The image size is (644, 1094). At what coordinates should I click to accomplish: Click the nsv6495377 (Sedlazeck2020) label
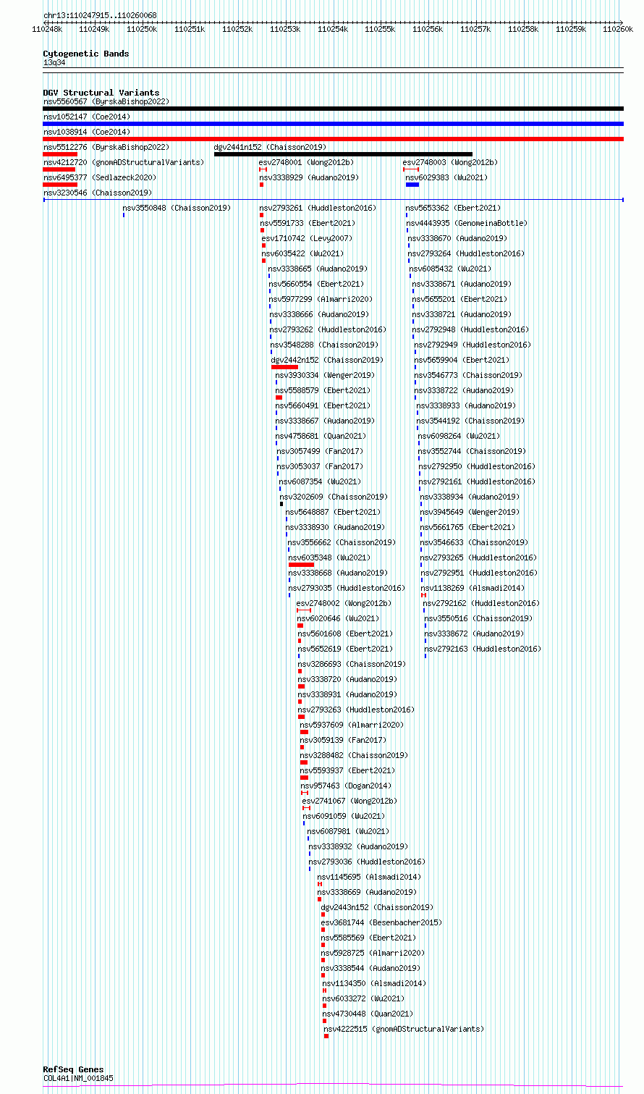(99, 177)
